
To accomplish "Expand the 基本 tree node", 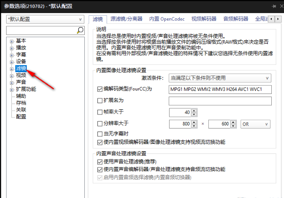I will pos(12,41).
